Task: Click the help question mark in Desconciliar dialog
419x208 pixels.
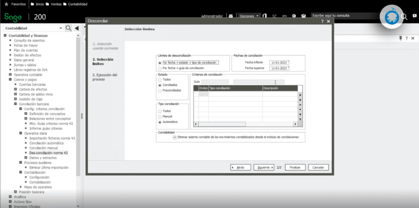Action: click(322, 21)
